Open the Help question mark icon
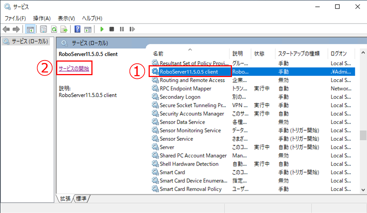Viewport: 367px width, 213px height. click(x=77, y=29)
